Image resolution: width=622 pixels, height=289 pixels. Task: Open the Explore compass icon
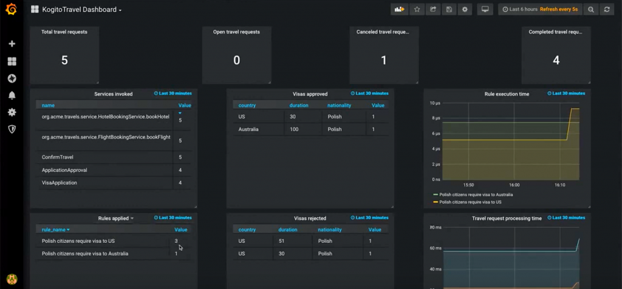12,78
